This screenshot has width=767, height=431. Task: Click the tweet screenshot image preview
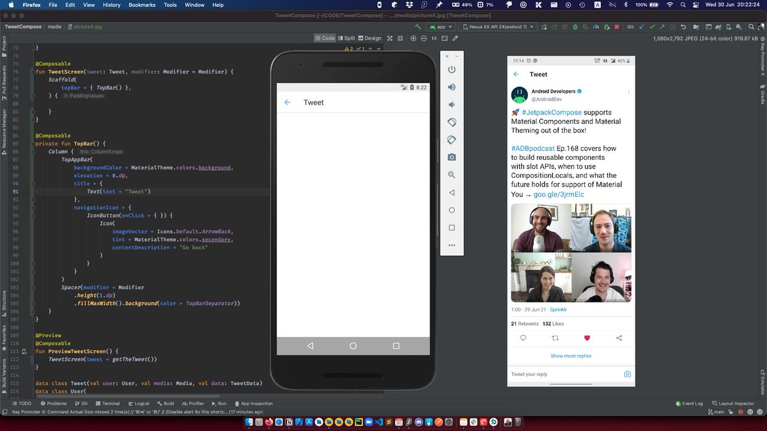571,221
